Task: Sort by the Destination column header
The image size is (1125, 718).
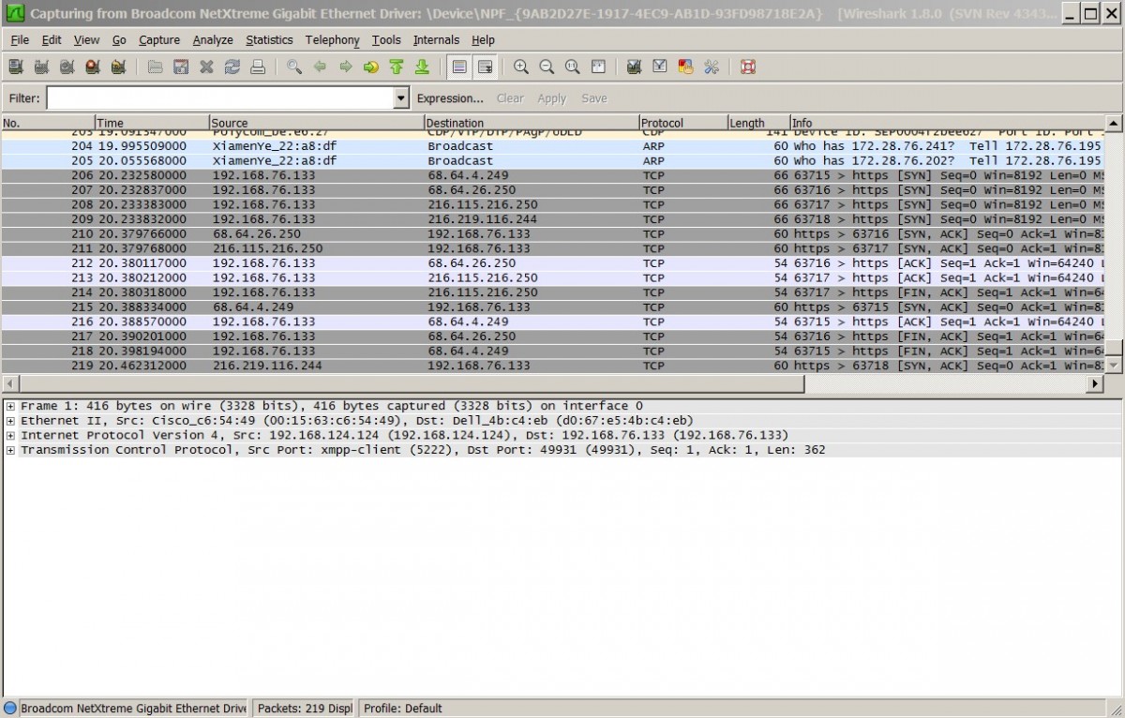Action: click(x=532, y=123)
